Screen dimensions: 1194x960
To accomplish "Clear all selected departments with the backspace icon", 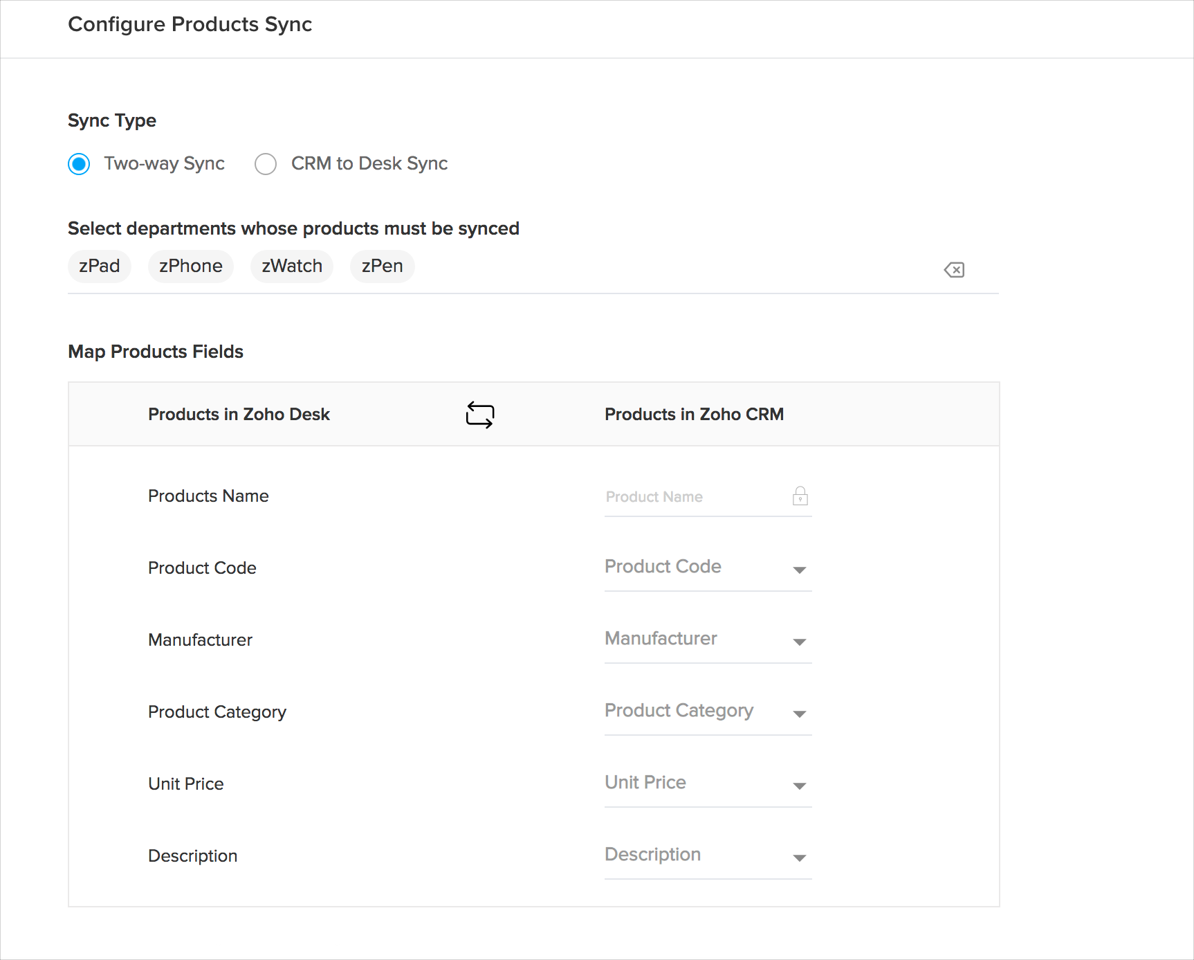I will 954,270.
